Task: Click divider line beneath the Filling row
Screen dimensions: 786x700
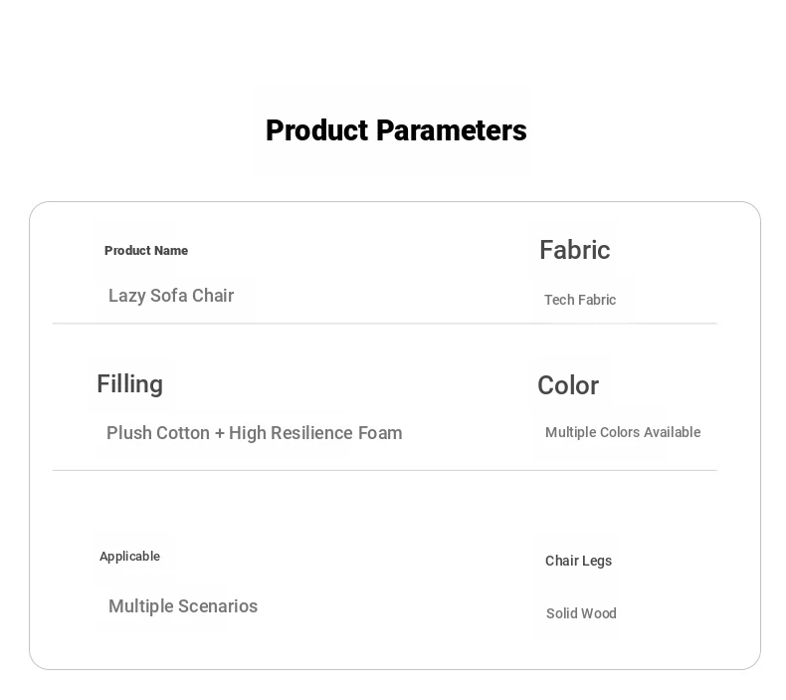Action: click(298, 470)
